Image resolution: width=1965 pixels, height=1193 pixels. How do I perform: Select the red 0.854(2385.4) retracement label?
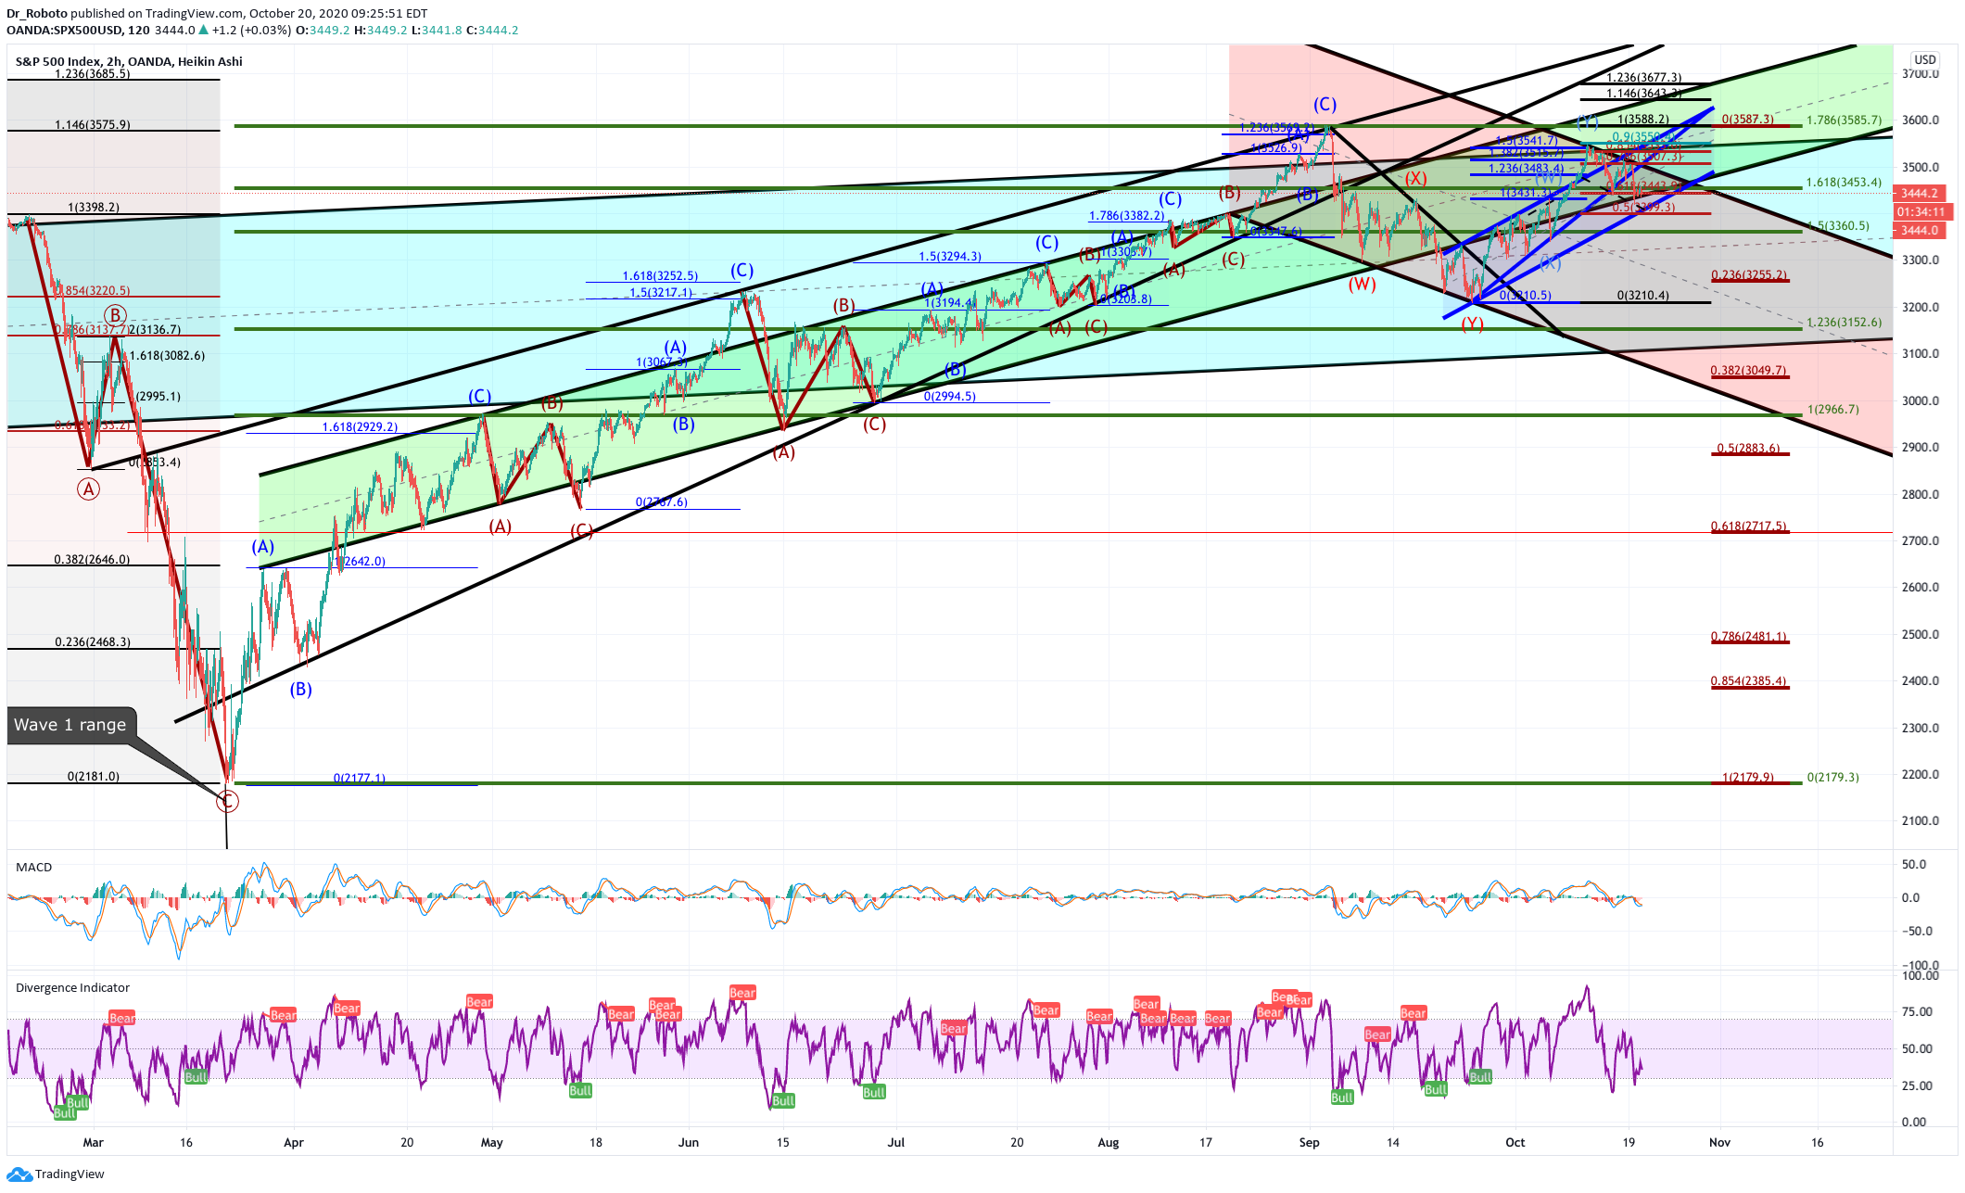1749,681
